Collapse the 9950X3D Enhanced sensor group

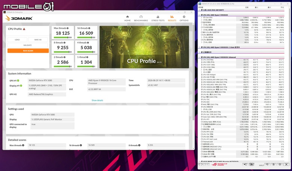200,57
